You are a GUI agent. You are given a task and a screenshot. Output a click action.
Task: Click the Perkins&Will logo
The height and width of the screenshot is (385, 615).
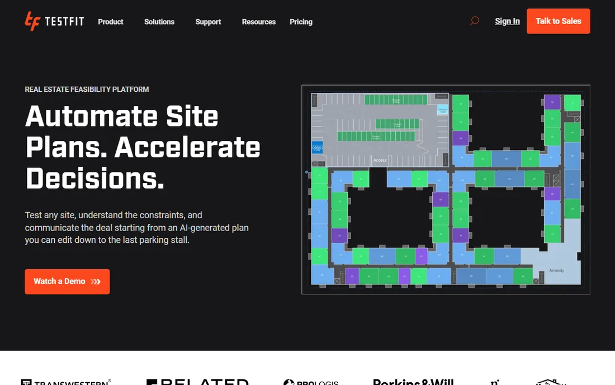pyautogui.click(x=413, y=382)
